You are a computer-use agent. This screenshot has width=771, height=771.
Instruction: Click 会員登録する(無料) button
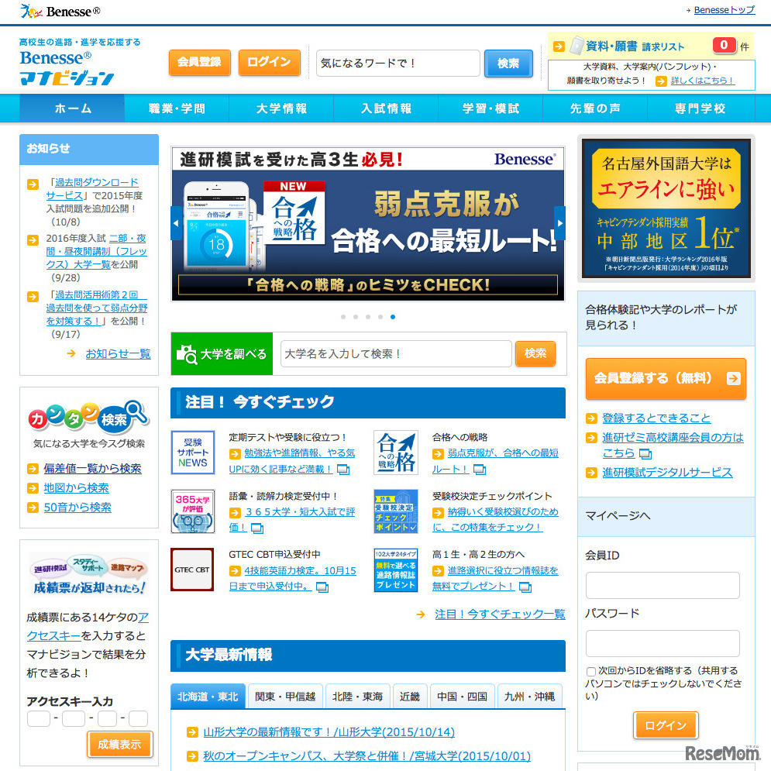click(x=666, y=378)
